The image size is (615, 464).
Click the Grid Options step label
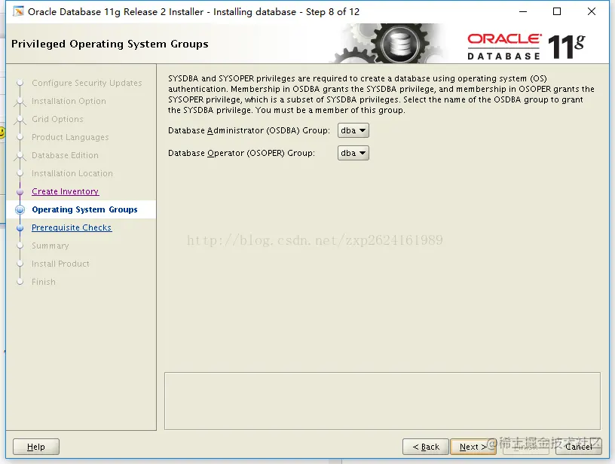(x=57, y=119)
